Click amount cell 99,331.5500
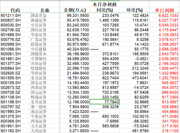Screen dimensions: 180x133 point(75,15)
